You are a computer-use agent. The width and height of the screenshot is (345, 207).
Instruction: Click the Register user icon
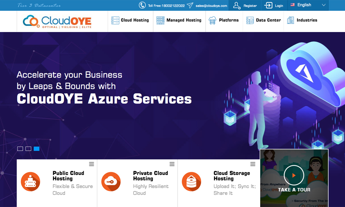tap(237, 5)
